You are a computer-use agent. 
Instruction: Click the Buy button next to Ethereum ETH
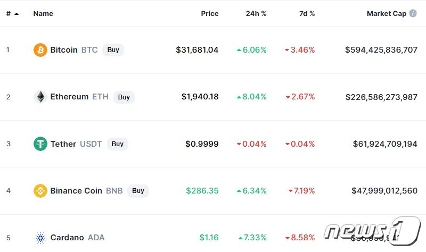coord(124,97)
